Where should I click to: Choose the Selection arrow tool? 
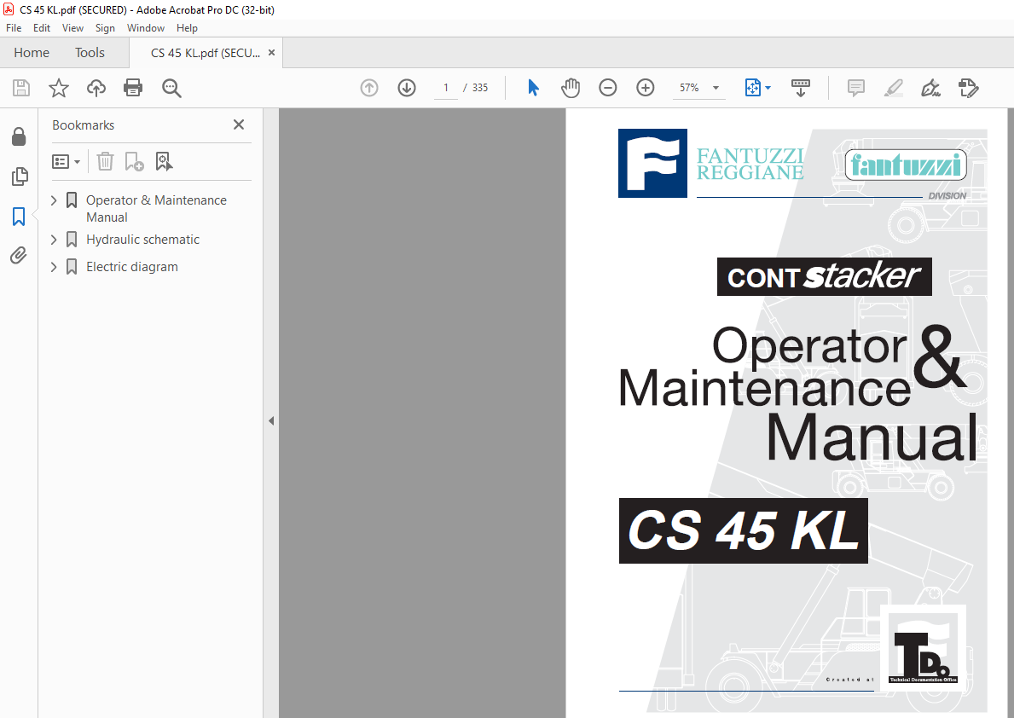tap(534, 88)
